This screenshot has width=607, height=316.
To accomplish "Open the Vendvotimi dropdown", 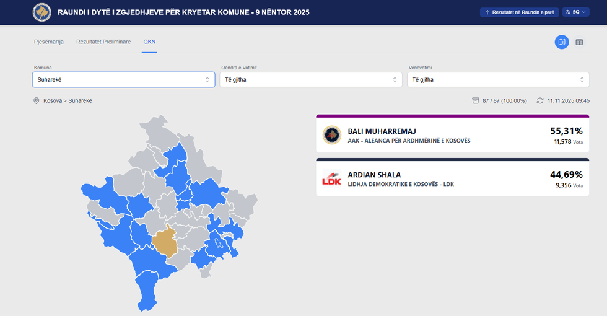I will (498, 79).
